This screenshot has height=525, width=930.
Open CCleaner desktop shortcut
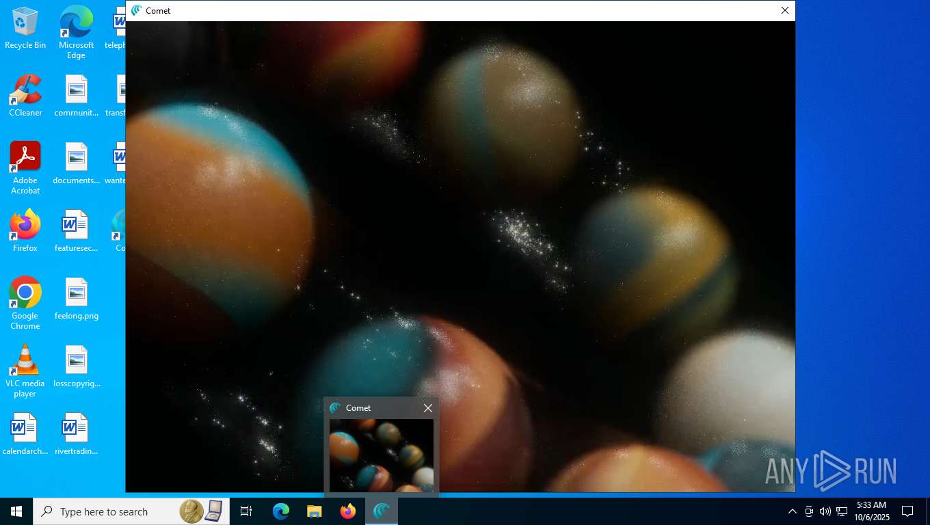tap(25, 96)
